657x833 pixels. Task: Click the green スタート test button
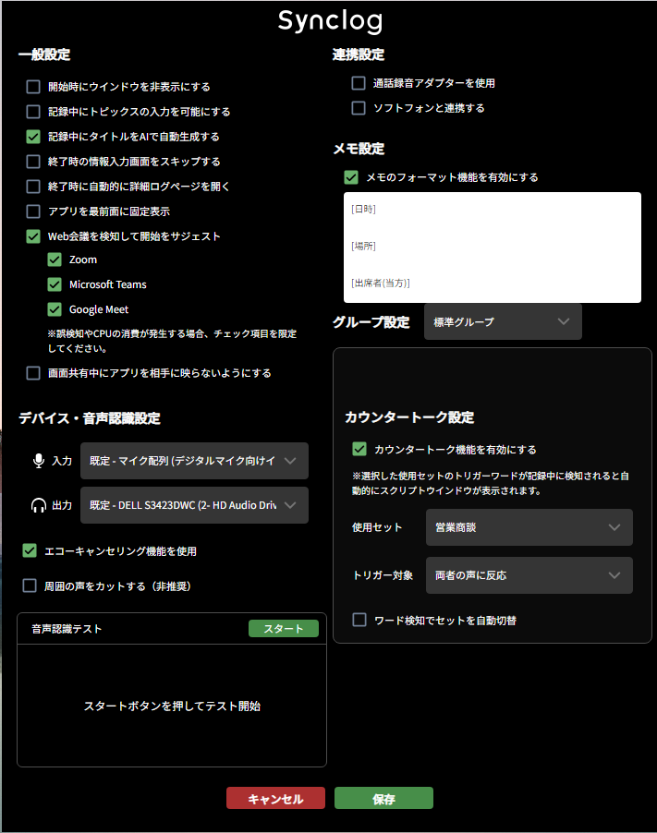point(284,629)
